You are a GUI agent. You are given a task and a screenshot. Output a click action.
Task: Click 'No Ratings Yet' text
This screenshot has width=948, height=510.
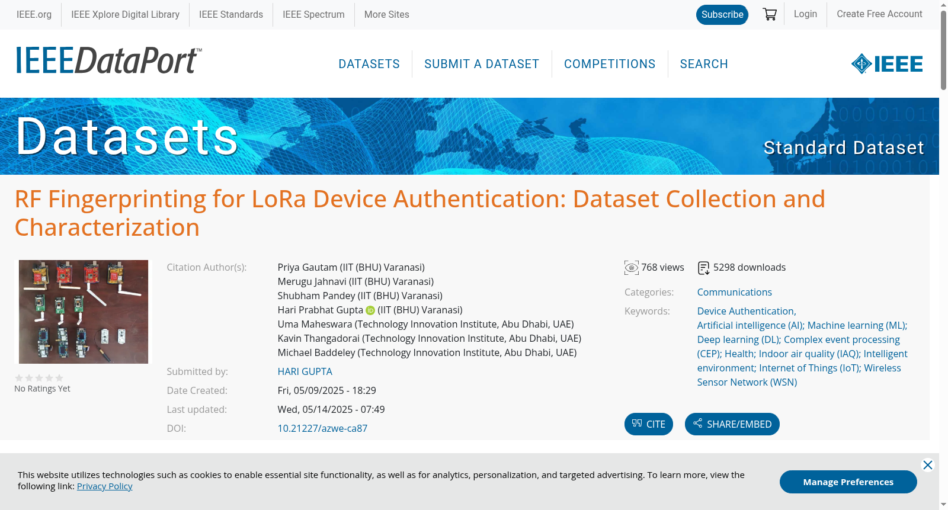(x=42, y=389)
